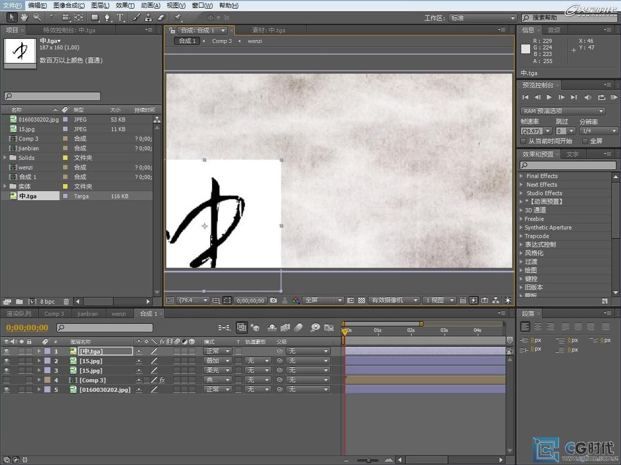Viewport: 621px width, 465px height.
Task: Toggle the region of interest icon
Action: click(351, 300)
